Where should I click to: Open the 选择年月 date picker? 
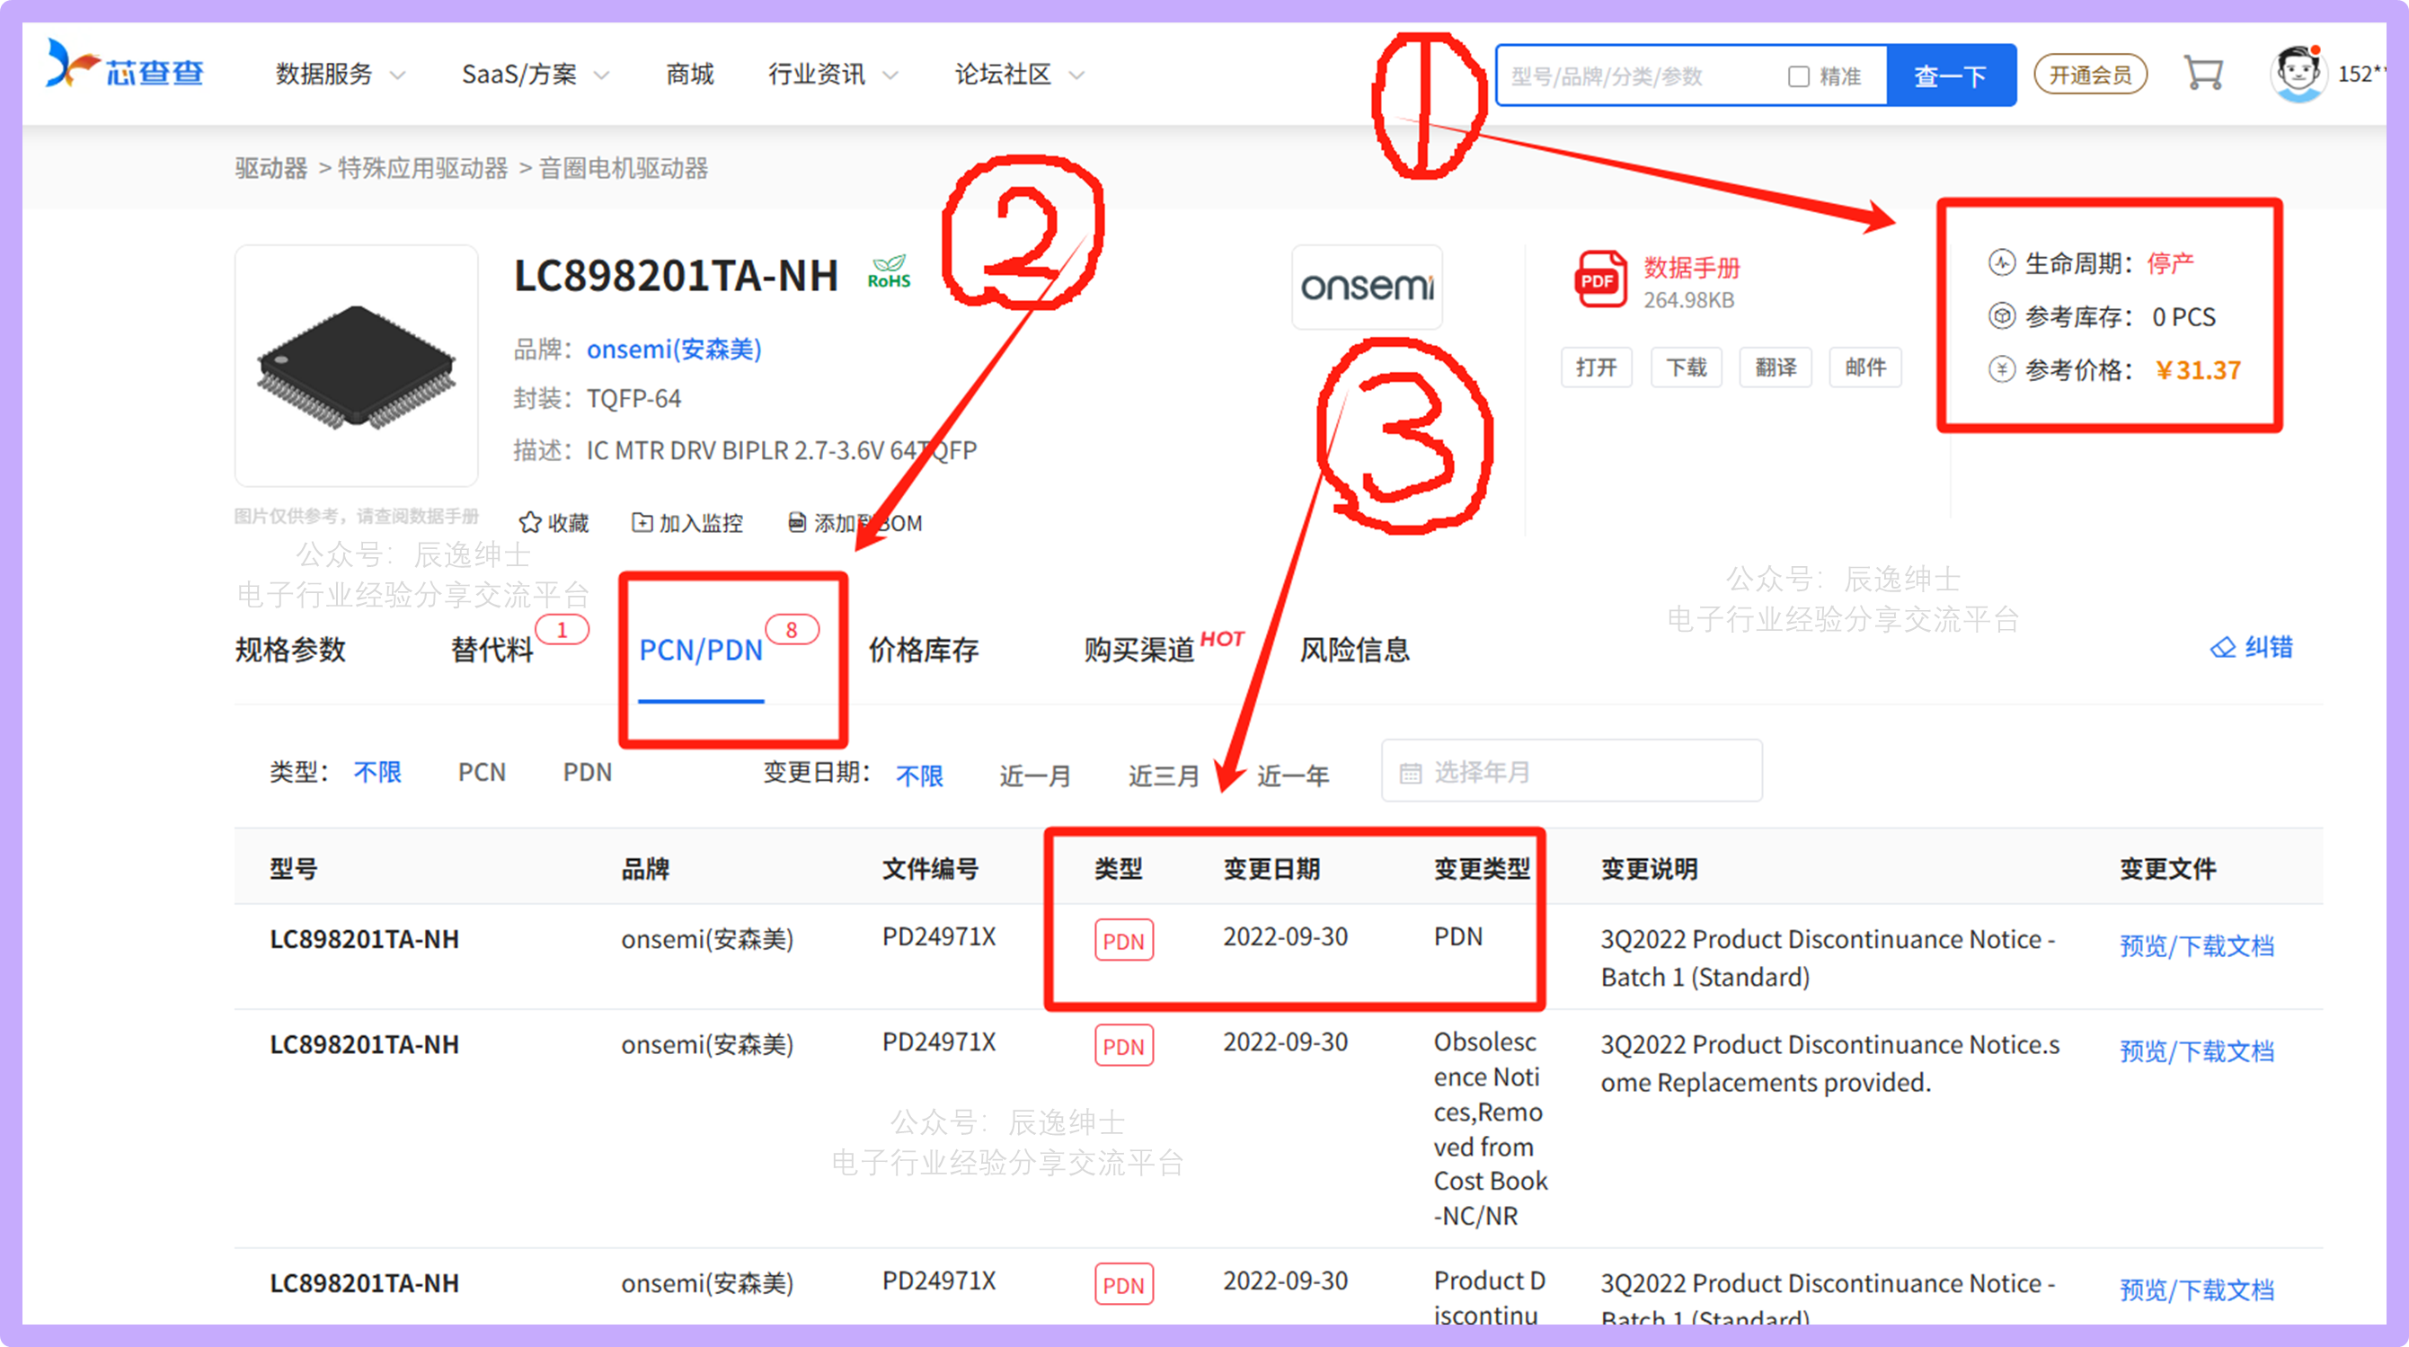[x=1571, y=772]
